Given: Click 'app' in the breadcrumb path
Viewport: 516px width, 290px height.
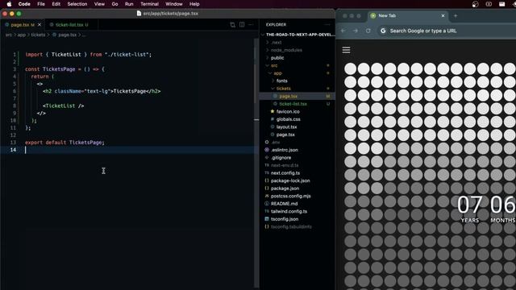Looking at the screenshot, I should point(22,35).
